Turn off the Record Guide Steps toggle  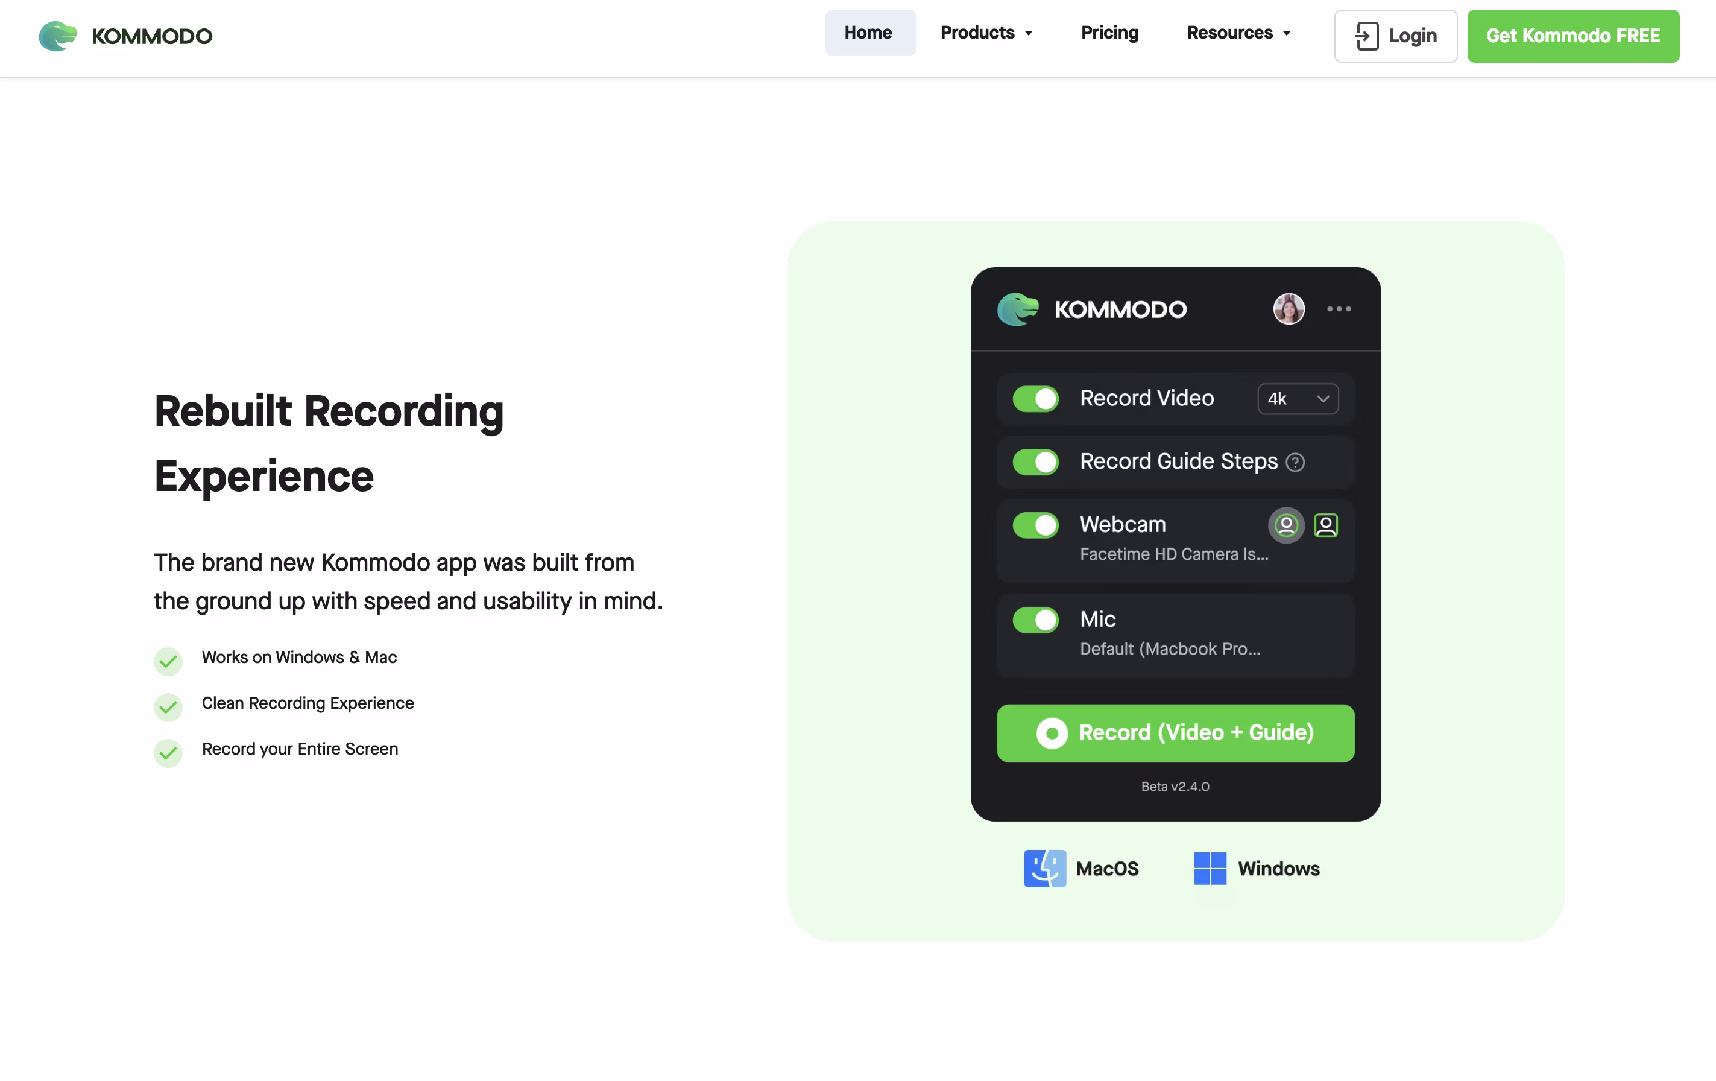pyautogui.click(x=1035, y=462)
